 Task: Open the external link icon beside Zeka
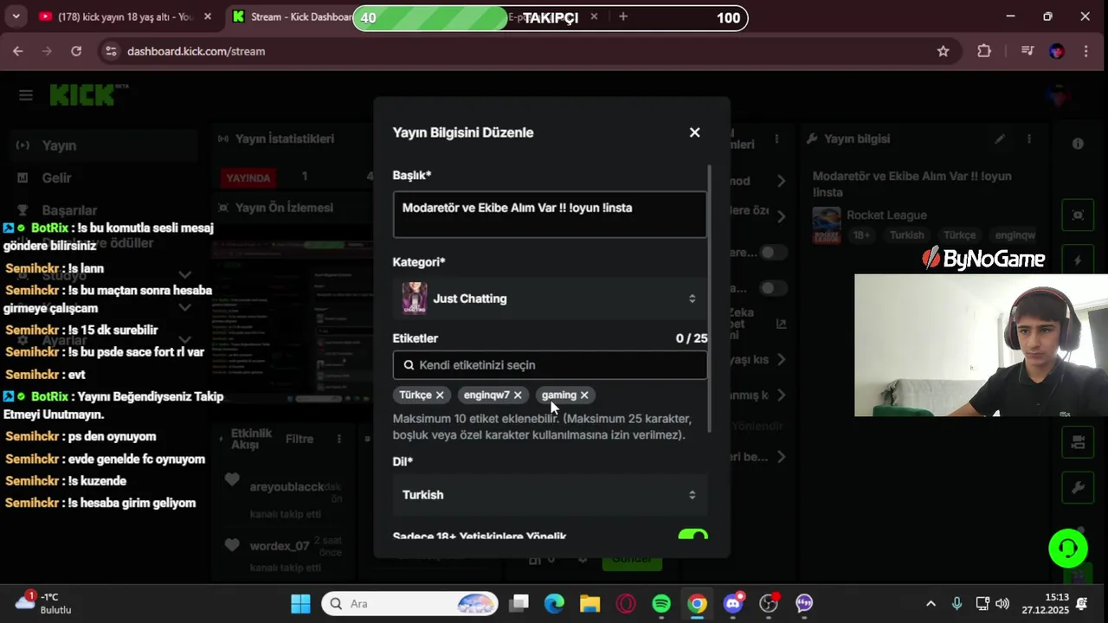[x=781, y=324]
